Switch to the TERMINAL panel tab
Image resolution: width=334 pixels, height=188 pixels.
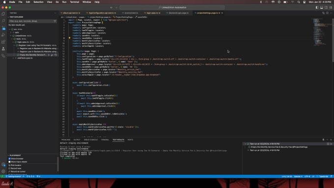point(105,140)
